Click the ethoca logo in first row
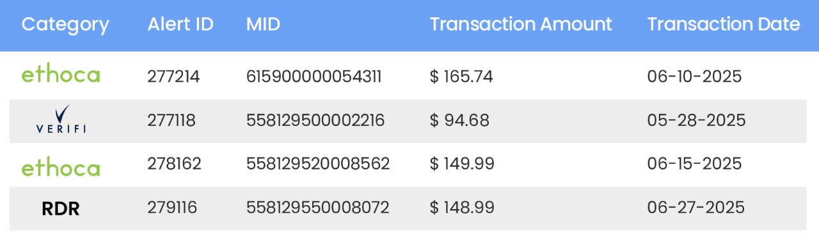819x252 pixels. (61, 75)
